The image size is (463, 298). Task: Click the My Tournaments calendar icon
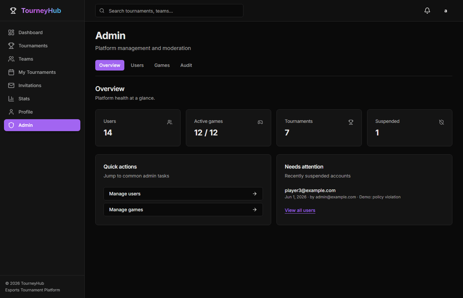coord(11,72)
